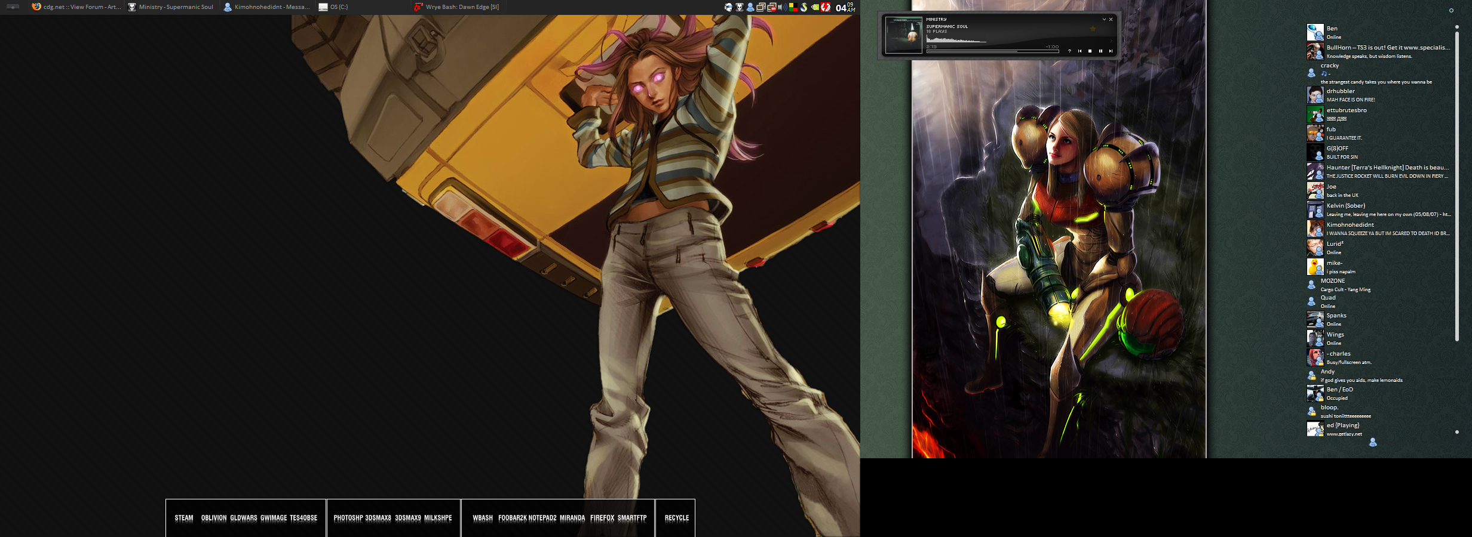Click drhubbler's avatar in contact list
The image size is (1472, 537).
tap(1315, 95)
